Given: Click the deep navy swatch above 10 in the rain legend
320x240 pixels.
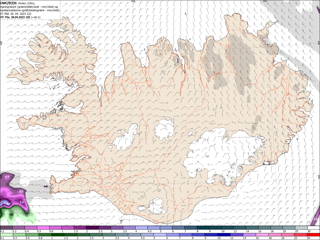Looking at the screenshot, I should pos(223,234).
